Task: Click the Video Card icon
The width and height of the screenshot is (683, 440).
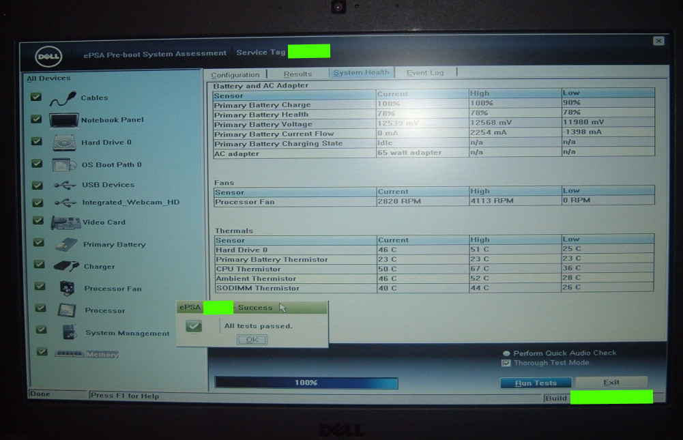Action: (x=66, y=222)
